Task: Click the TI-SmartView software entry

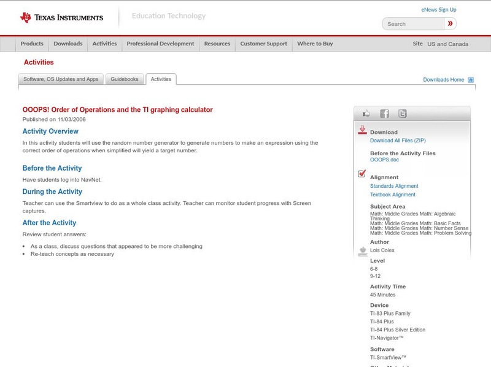Action: pyautogui.click(x=388, y=358)
